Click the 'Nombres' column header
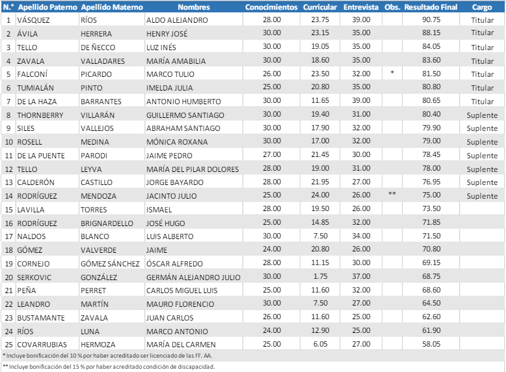The height and width of the screenshot is (372, 506). [x=194, y=7]
